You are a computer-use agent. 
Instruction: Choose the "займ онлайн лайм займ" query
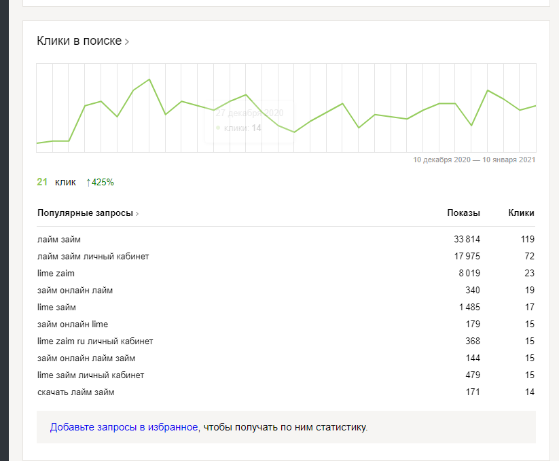click(86, 358)
